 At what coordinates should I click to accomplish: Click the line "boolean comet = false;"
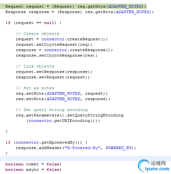pos(33,164)
